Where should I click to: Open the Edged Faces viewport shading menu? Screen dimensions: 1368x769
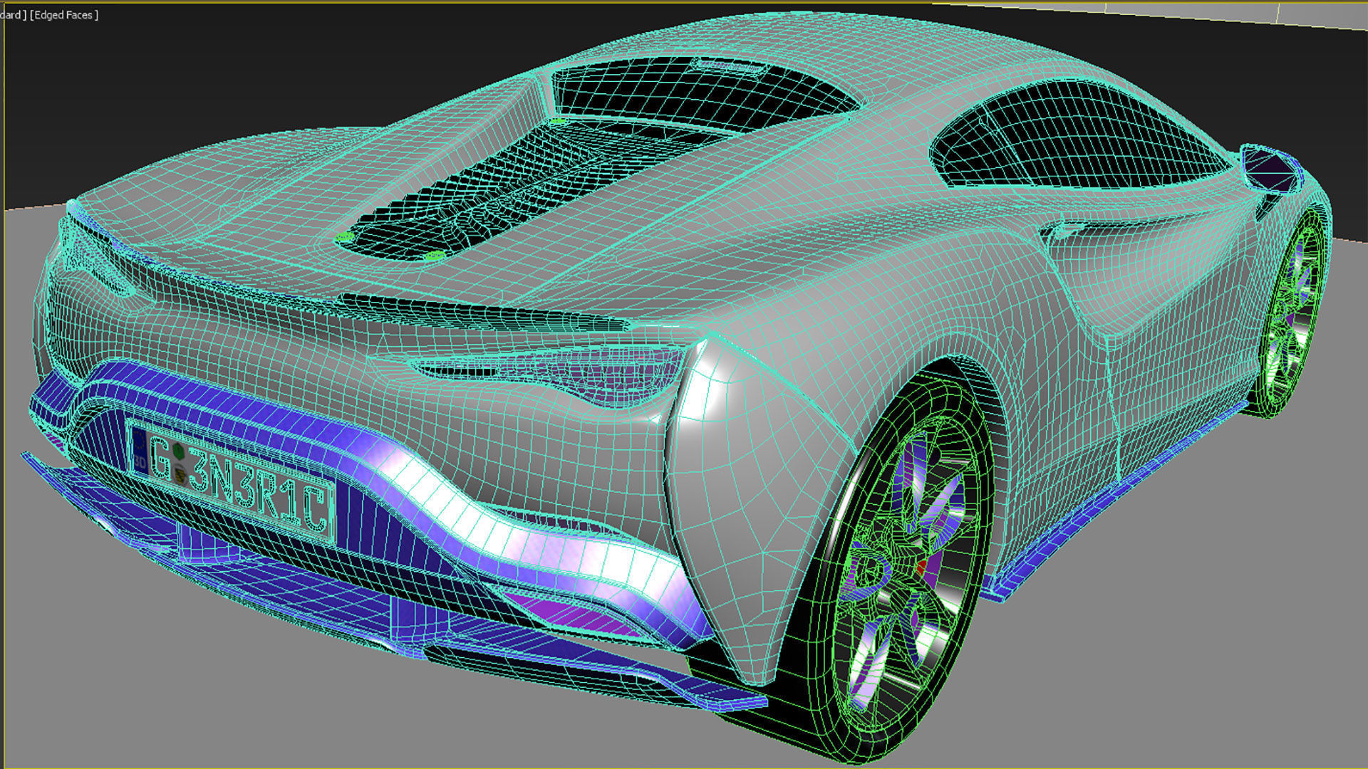click(x=64, y=15)
